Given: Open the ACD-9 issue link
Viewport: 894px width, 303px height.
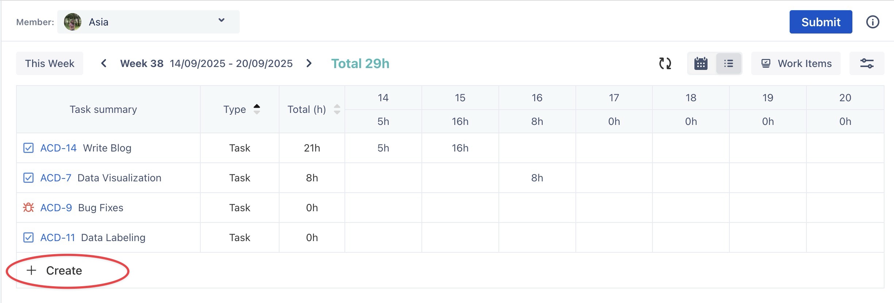Looking at the screenshot, I should tap(56, 208).
